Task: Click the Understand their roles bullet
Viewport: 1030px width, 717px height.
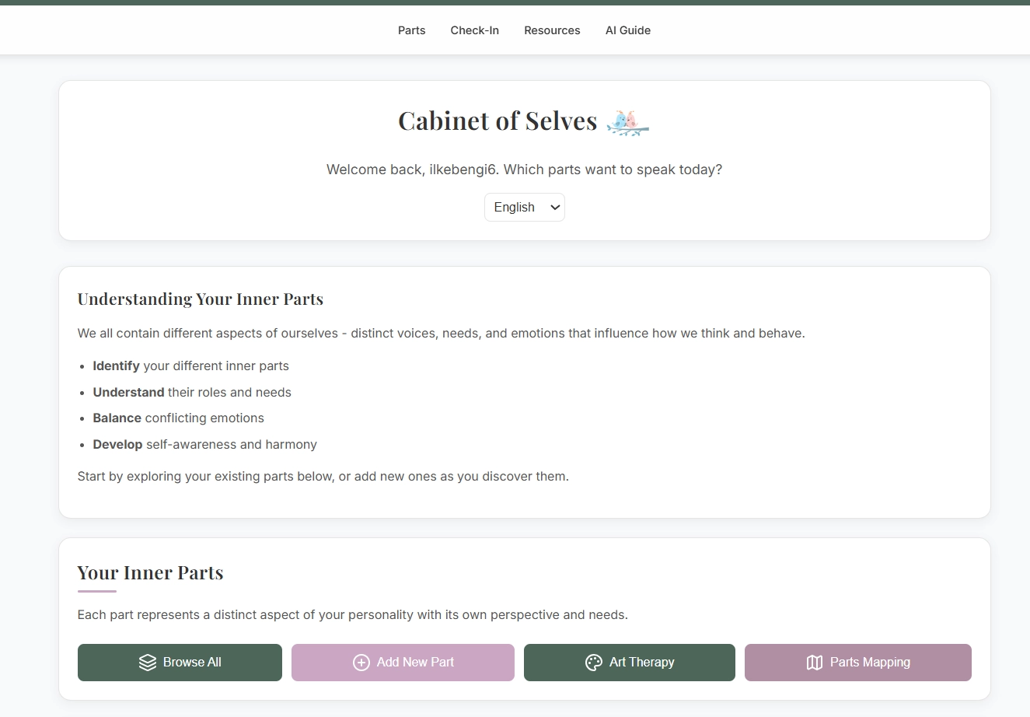Action: tap(192, 393)
